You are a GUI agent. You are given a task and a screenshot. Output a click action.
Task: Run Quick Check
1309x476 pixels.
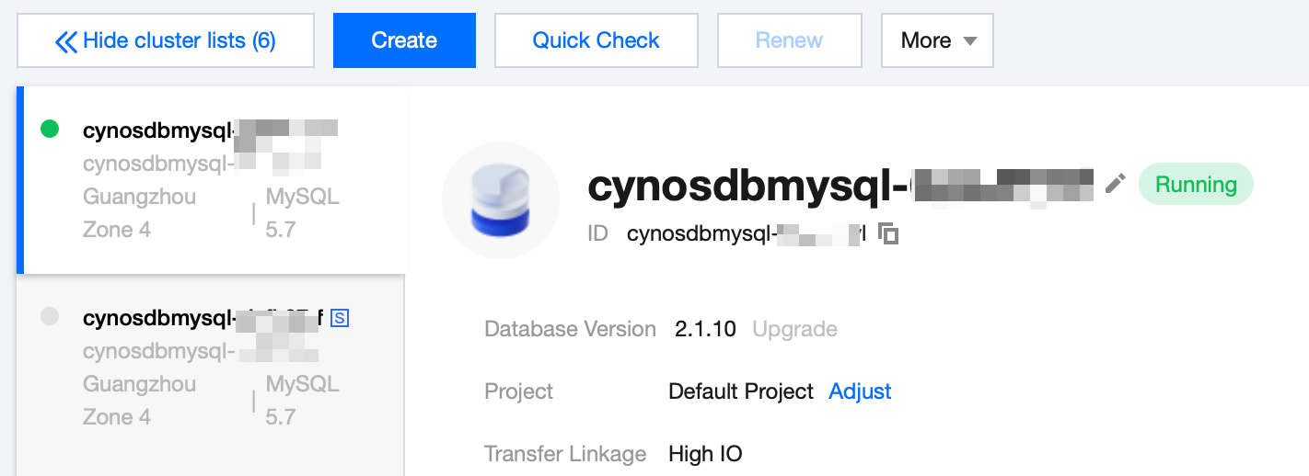click(x=596, y=40)
